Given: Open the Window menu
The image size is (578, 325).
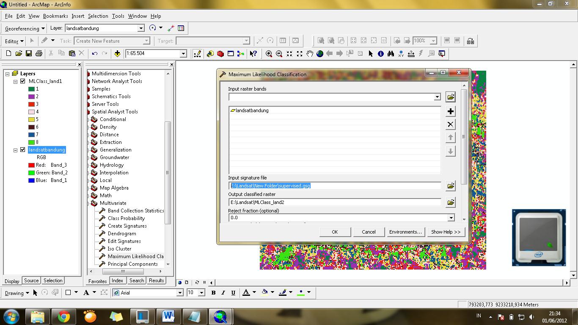Looking at the screenshot, I should click(x=138, y=16).
